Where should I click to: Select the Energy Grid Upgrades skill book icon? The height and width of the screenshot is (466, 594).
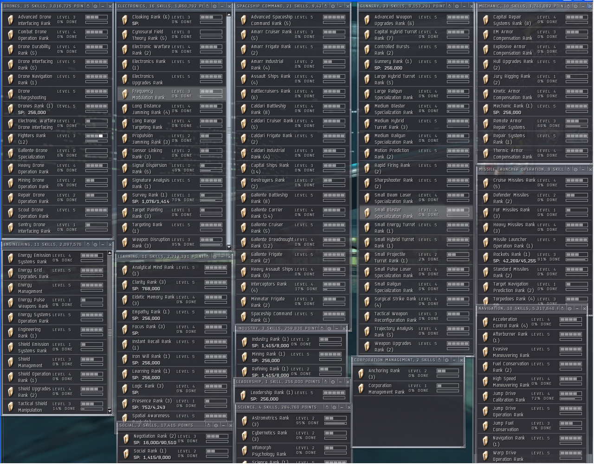point(10,273)
